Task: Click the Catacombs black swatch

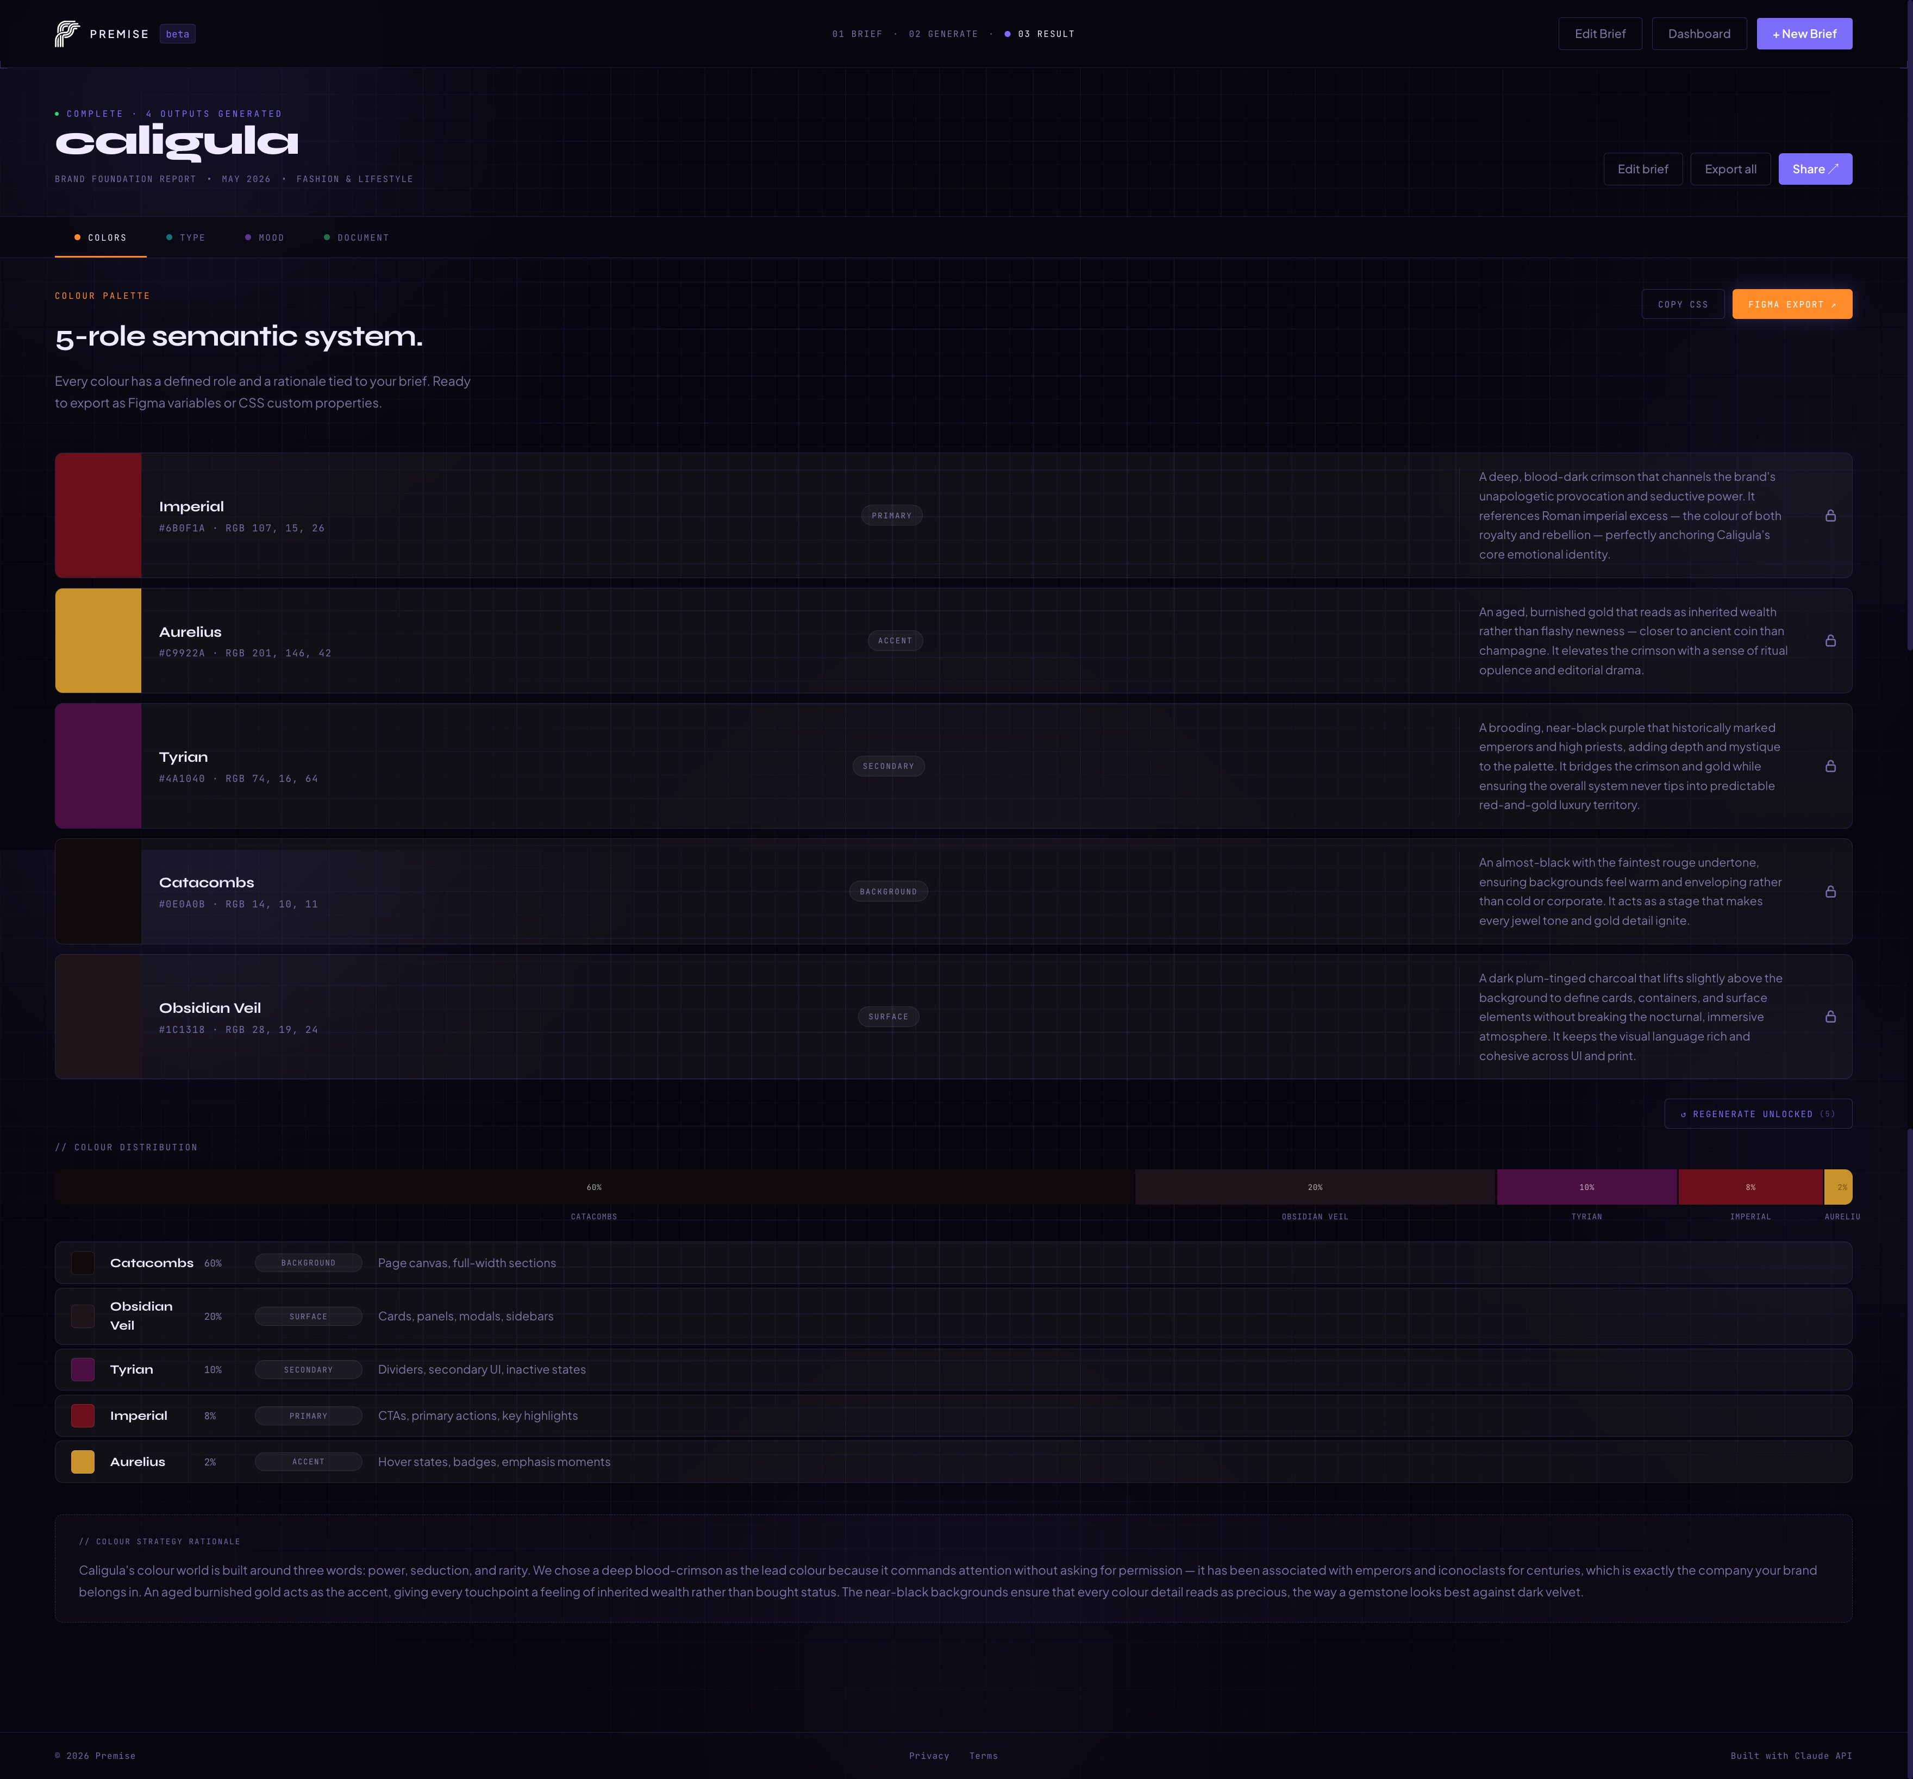Action: click(x=98, y=892)
